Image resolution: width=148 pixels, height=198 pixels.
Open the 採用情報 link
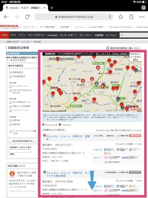point(64,27)
